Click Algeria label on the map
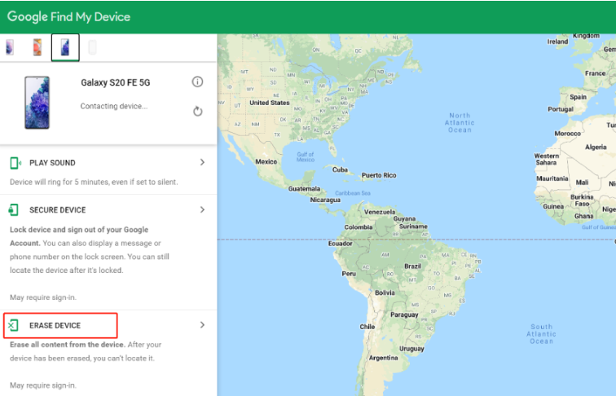This screenshot has width=616, height=396. point(596,147)
